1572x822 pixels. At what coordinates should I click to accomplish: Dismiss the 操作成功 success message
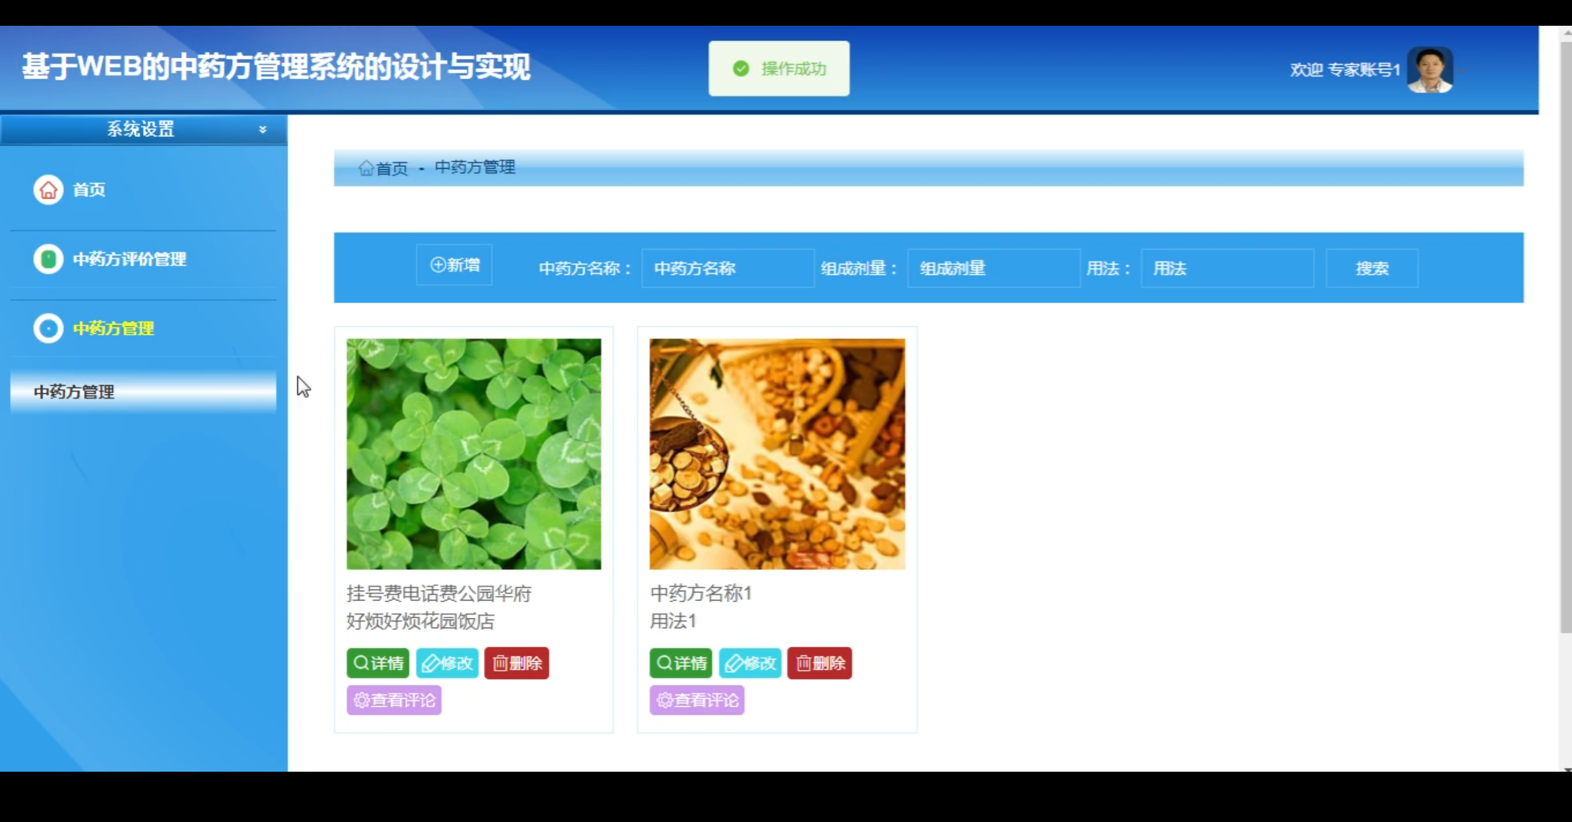coord(778,69)
